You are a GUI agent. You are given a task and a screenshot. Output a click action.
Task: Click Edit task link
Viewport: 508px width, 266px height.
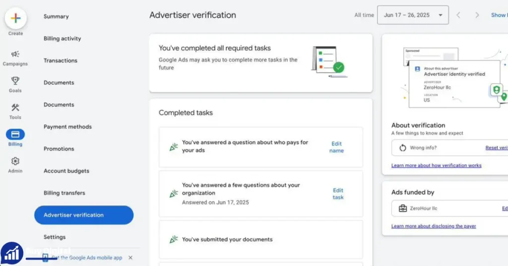tap(337, 194)
